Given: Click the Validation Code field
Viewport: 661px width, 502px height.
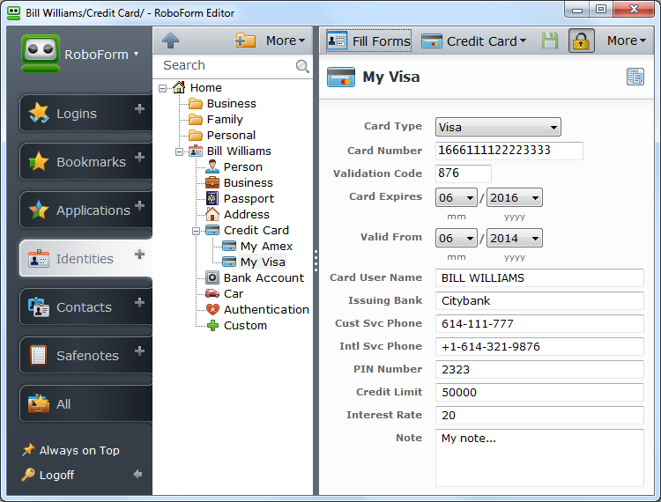Looking at the screenshot, I should pos(464,173).
